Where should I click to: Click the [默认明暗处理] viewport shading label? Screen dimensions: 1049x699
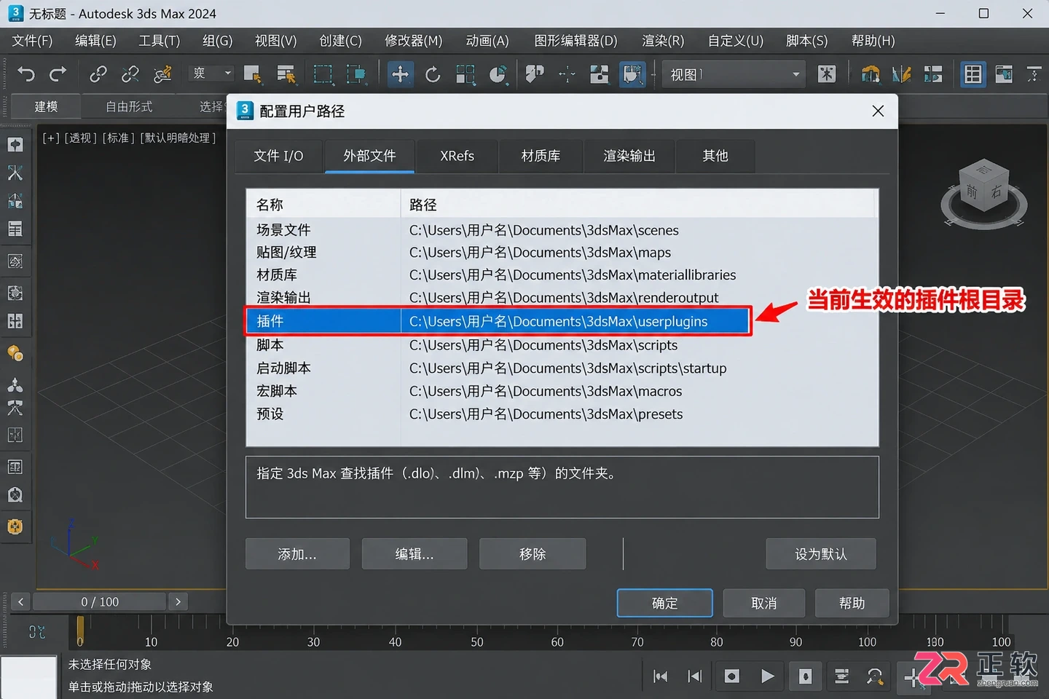178,138
